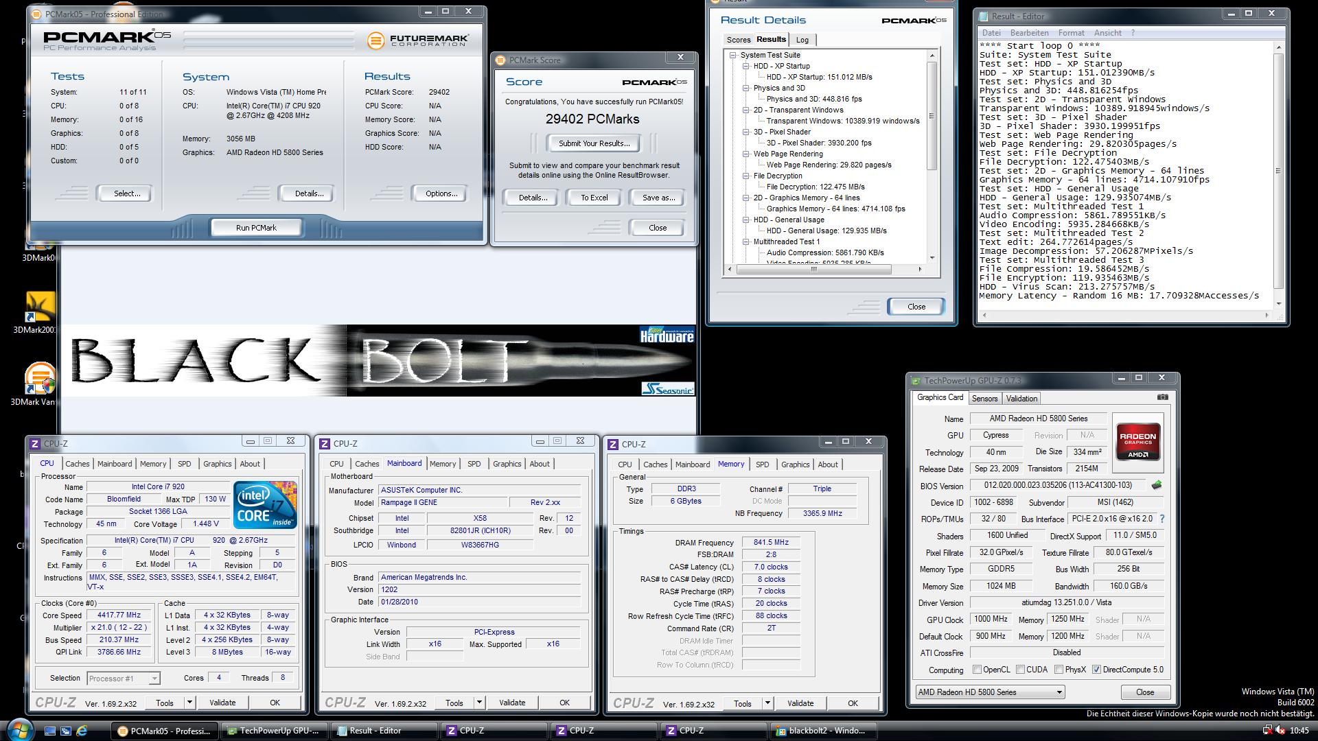Collapse the Physics and 3D node
Screen dimensions: 1318x741
point(746,88)
